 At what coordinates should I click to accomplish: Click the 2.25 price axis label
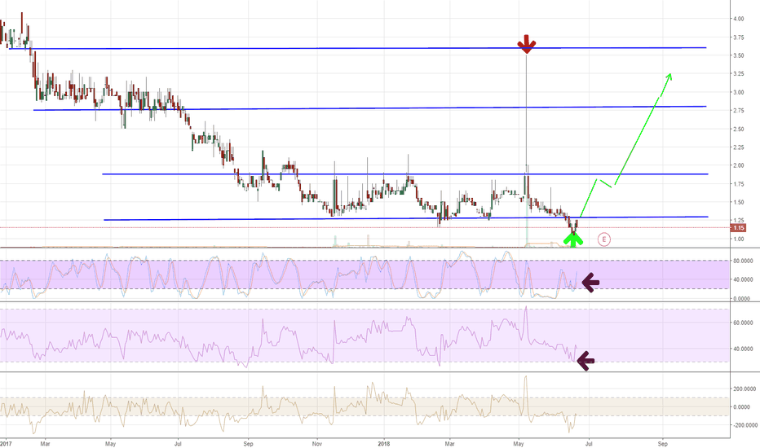click(x=739, y=147)
